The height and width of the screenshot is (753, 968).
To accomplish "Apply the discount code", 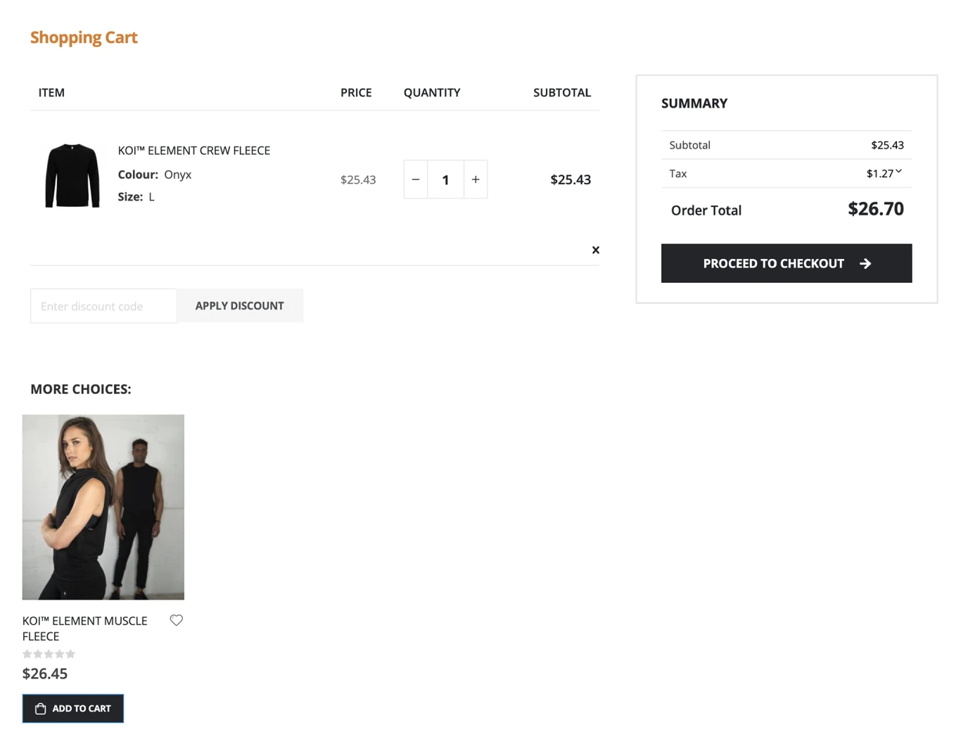I will (x=240, y=305).
